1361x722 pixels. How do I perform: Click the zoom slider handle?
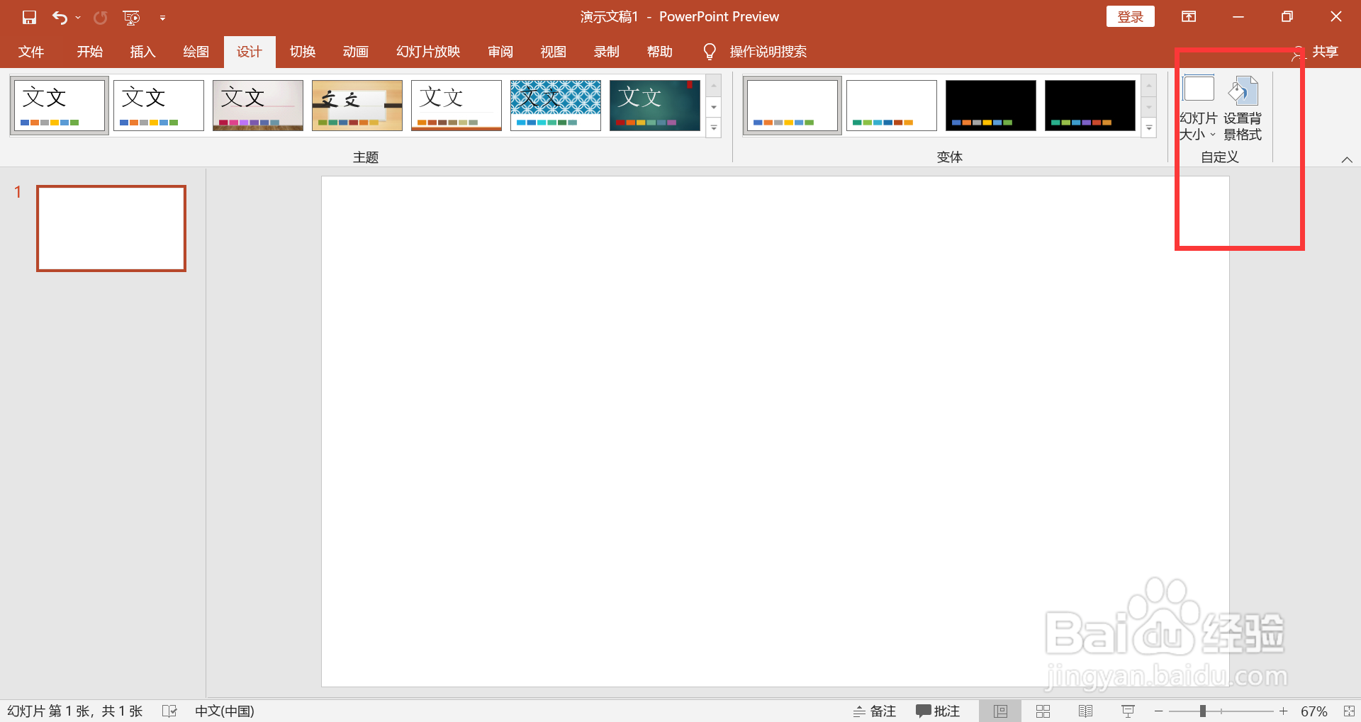point(1202,711)
